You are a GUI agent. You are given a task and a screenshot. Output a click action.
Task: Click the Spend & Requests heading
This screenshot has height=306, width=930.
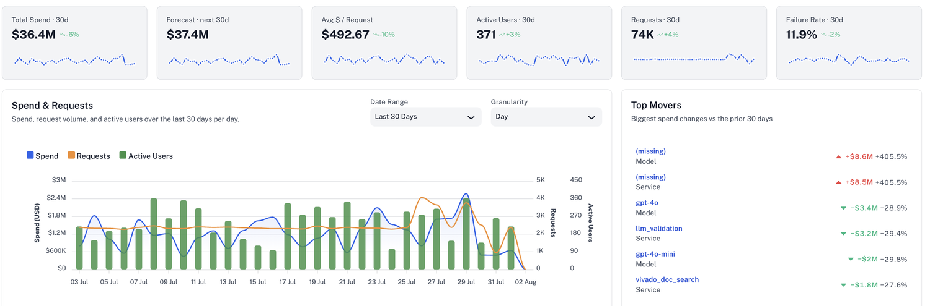[52, 106]
